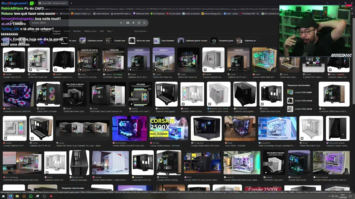Open the Amazon CORSAIR iCUE Link image

click(x=140, y=94)
